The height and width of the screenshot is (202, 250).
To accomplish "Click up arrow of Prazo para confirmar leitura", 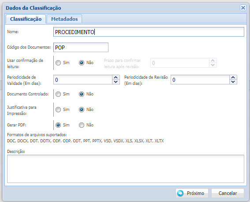I will [213, 61].
